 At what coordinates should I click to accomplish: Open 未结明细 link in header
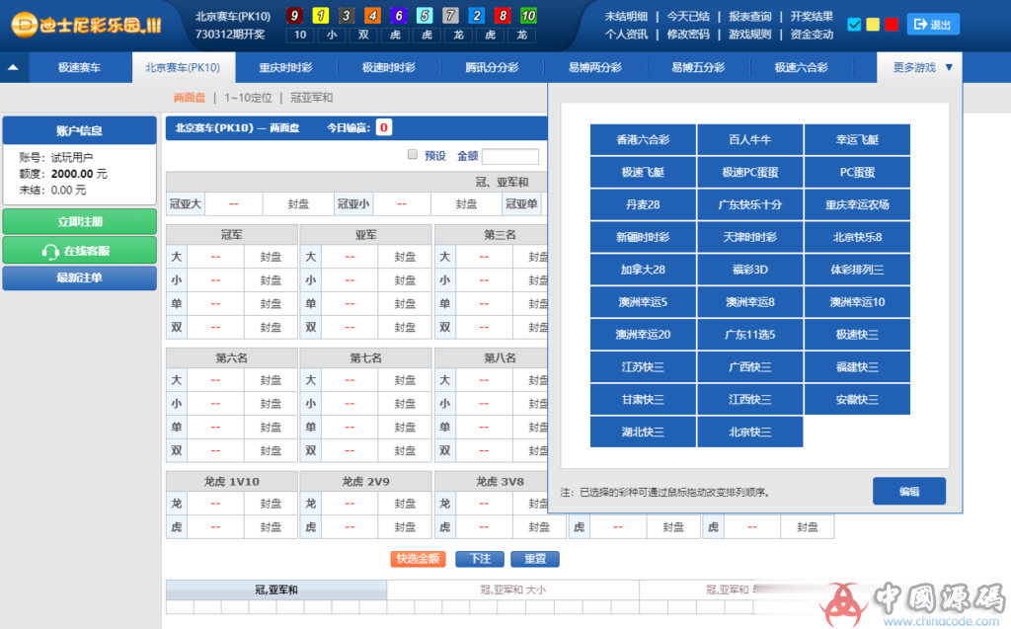click(x=626, y=17)
